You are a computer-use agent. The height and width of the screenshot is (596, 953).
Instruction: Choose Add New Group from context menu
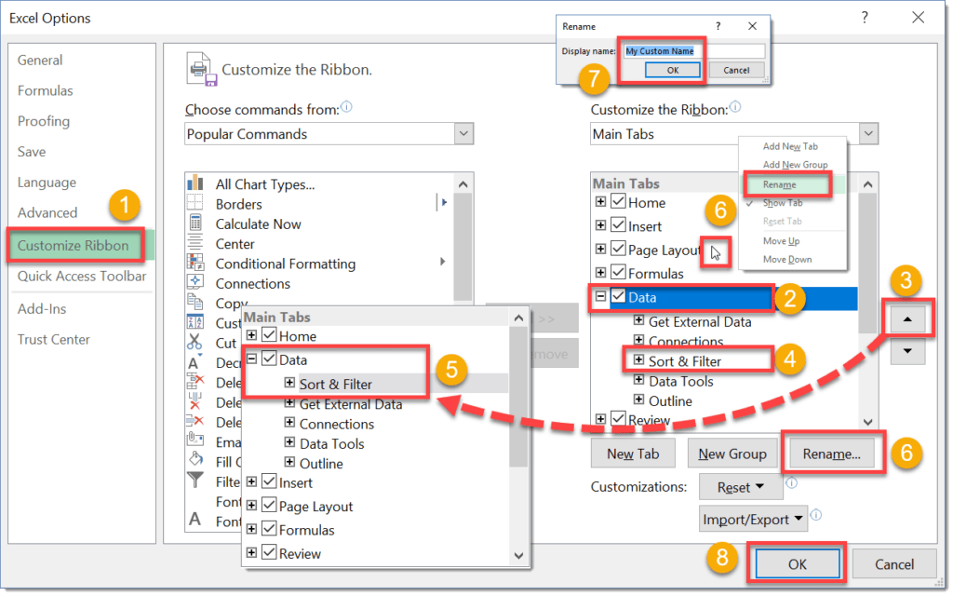click(x=795, y=165)
